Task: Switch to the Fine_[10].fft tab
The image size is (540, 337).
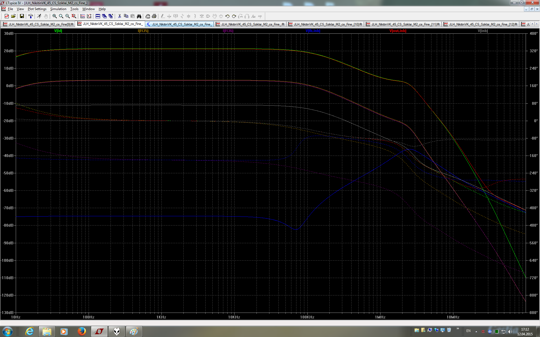Action: pyautogui.click(x=325, y=24)
